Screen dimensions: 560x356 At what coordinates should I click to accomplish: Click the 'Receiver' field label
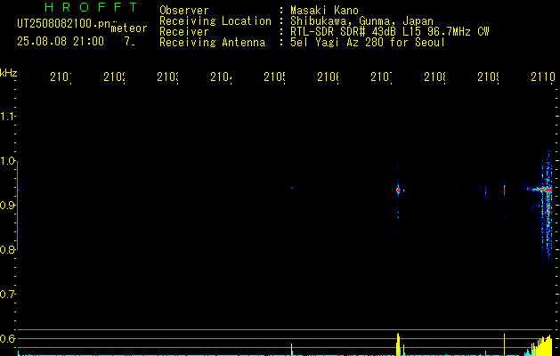(x=184, y=32)
